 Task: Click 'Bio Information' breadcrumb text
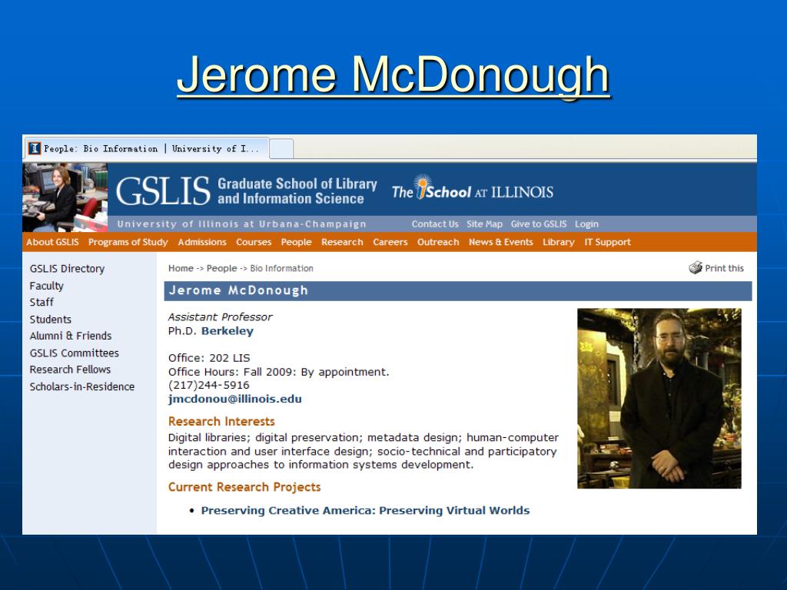[x=281, y=268]
